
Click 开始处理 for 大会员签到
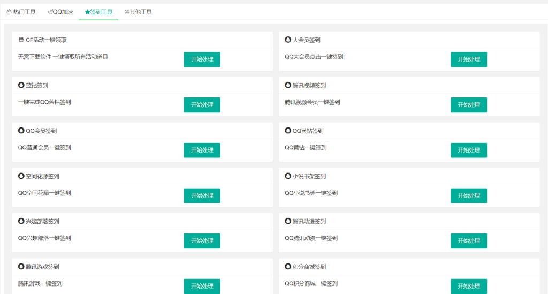coord(469,59)
